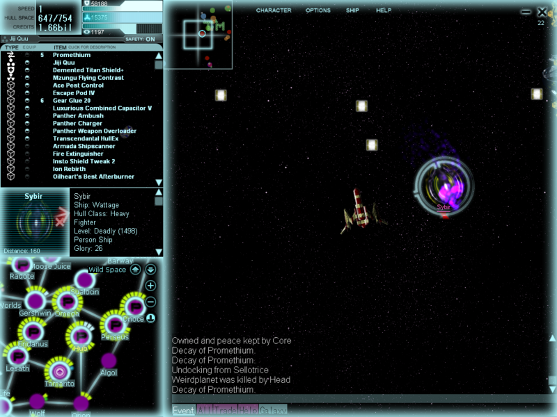Image resolution: width=557 pixels, height=417 pixels.
Task: Click the galaxy map down-layer arrow
Action: [x=150, y=270]
